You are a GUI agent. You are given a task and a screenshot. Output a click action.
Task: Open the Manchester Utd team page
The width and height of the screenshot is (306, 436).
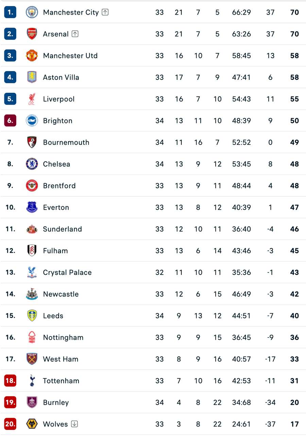pos(70,56)
